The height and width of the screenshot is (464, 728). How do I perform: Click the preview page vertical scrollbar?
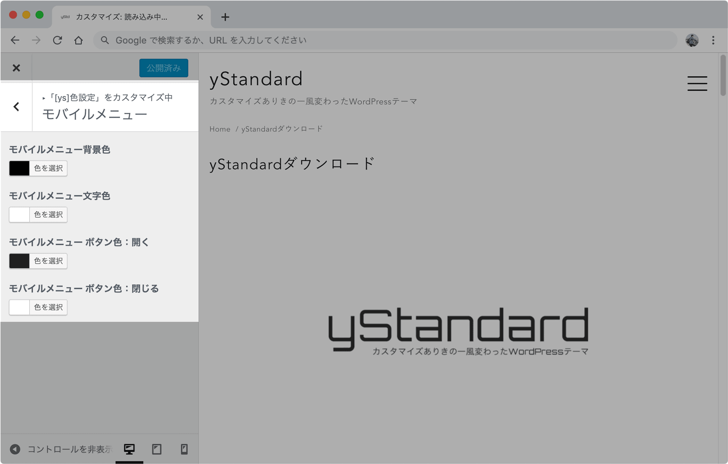723,76
